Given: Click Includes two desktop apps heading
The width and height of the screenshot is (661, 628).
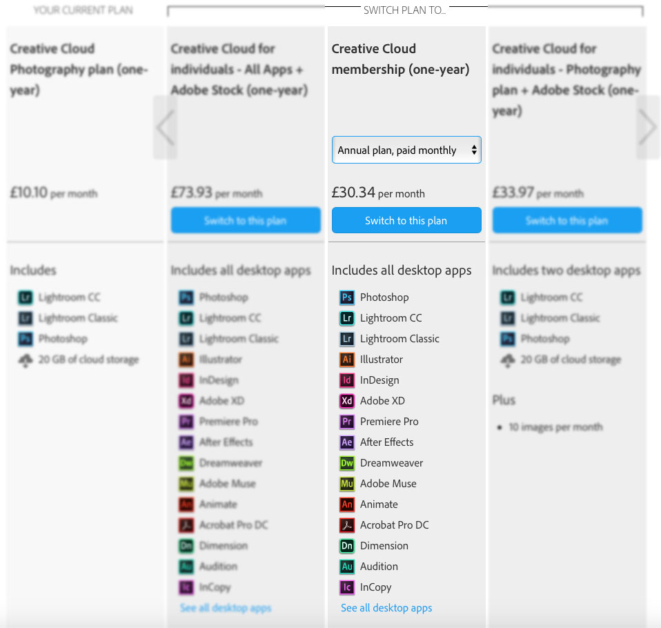Looking at the screenshot, I should tap(566, 271).
